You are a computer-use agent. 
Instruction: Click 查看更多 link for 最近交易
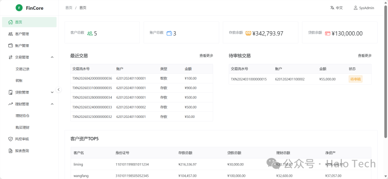(206, 56)
